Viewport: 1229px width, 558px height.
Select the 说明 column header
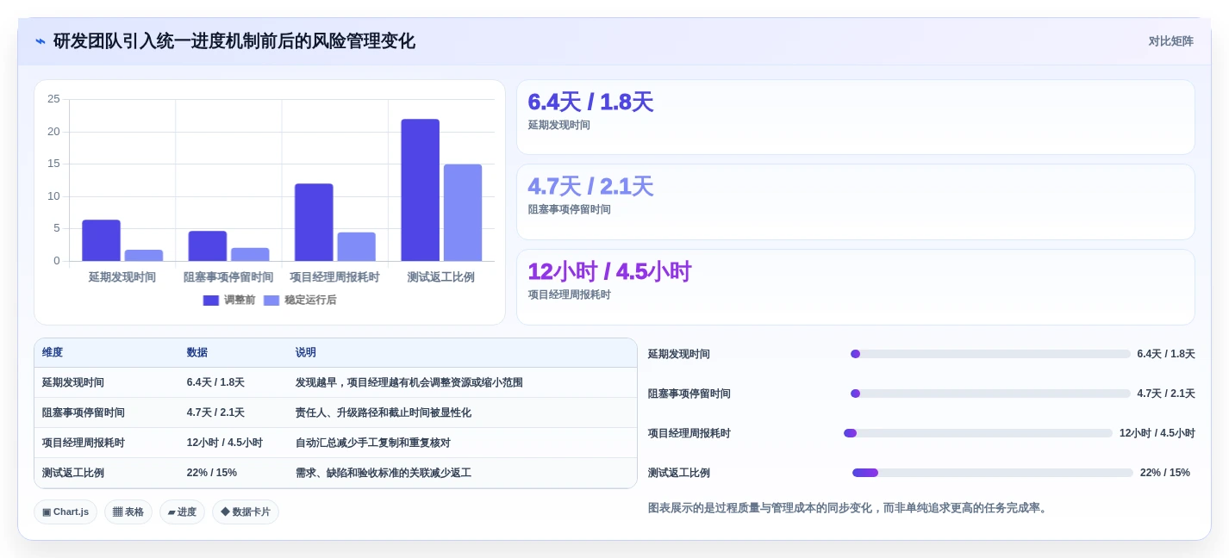[306, 352]
